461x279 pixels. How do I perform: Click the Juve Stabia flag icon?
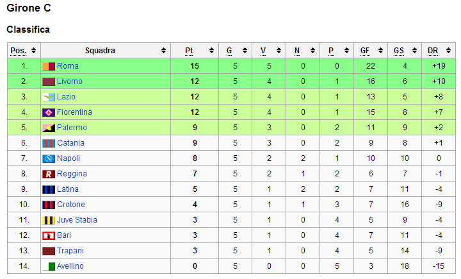(x=49, y=220)
